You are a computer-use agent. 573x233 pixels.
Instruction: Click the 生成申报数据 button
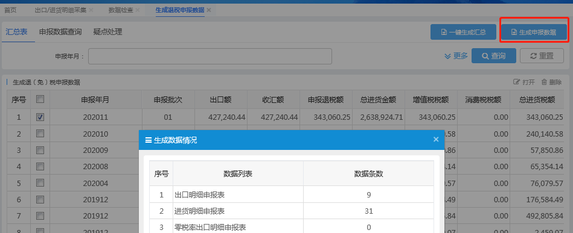[534, 32]
